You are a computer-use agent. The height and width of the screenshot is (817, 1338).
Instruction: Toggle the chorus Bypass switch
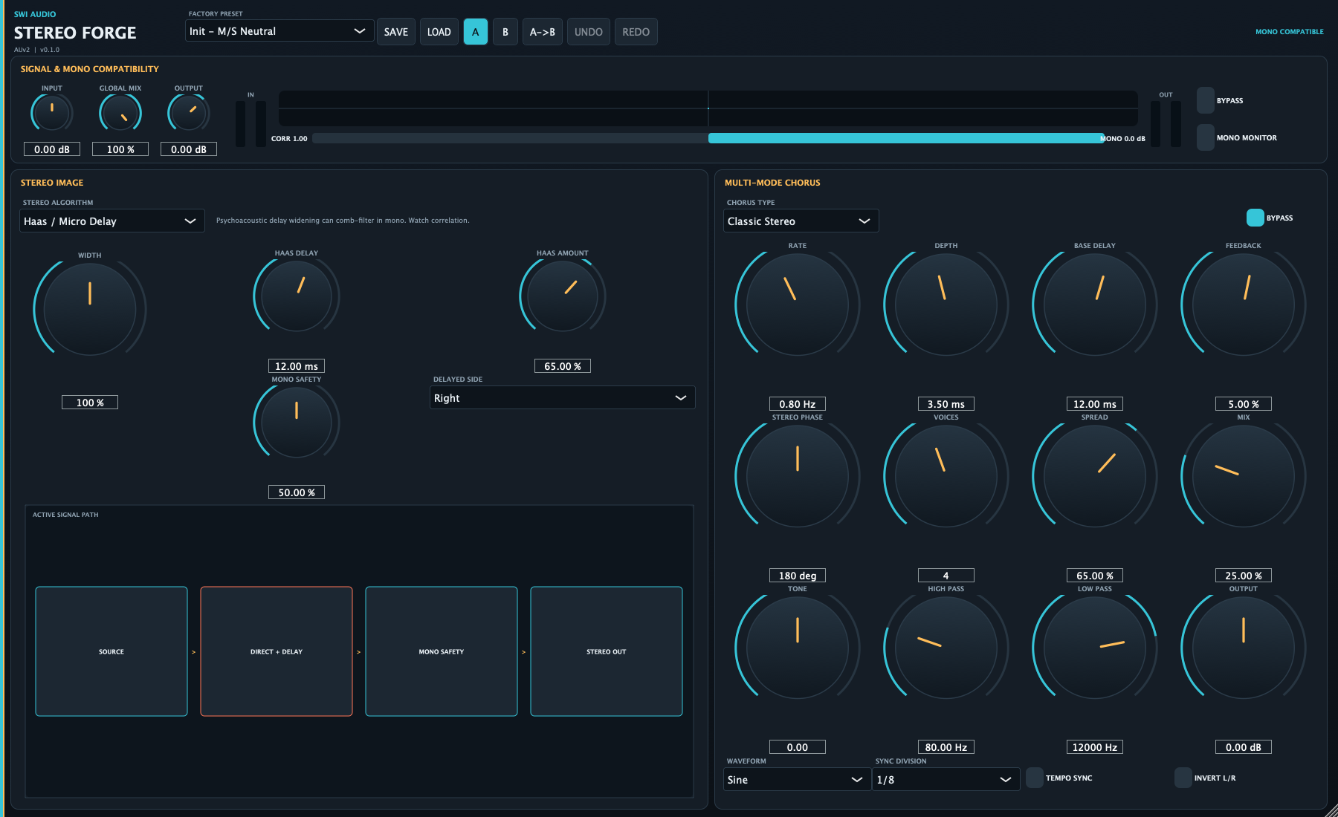click(1255, 218)
